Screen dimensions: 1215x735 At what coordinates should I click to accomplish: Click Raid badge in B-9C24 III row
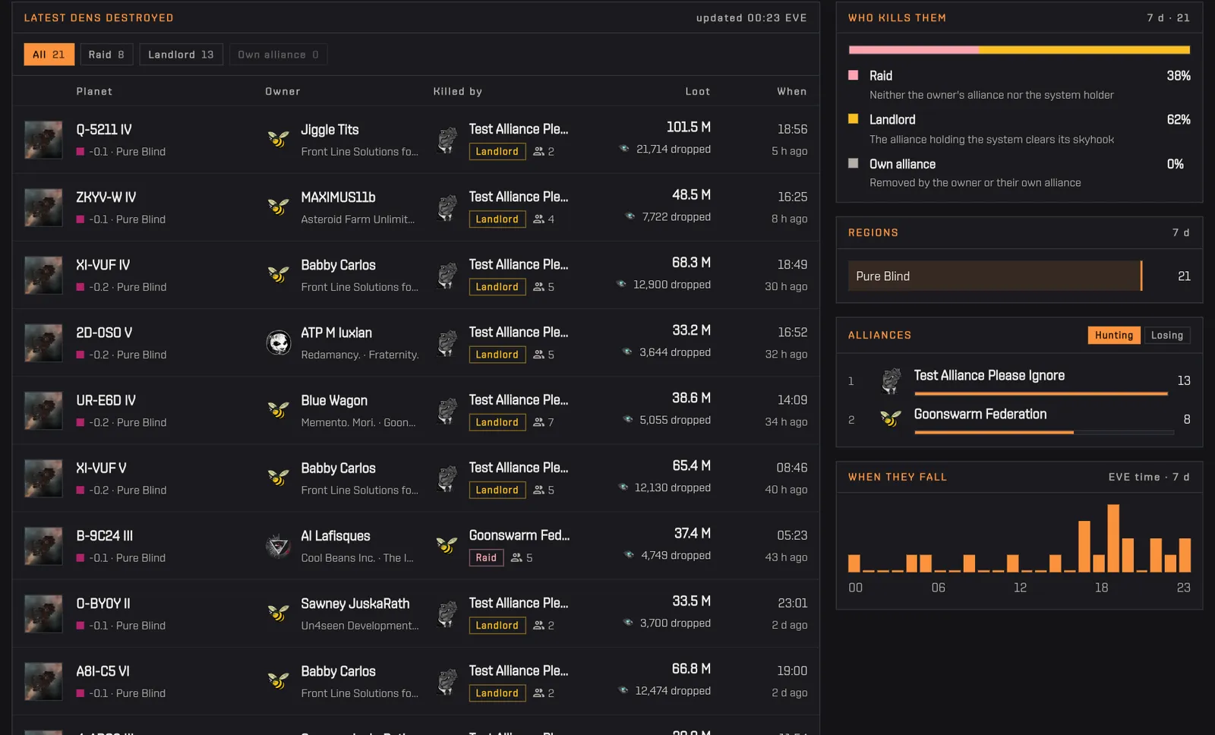486,558
